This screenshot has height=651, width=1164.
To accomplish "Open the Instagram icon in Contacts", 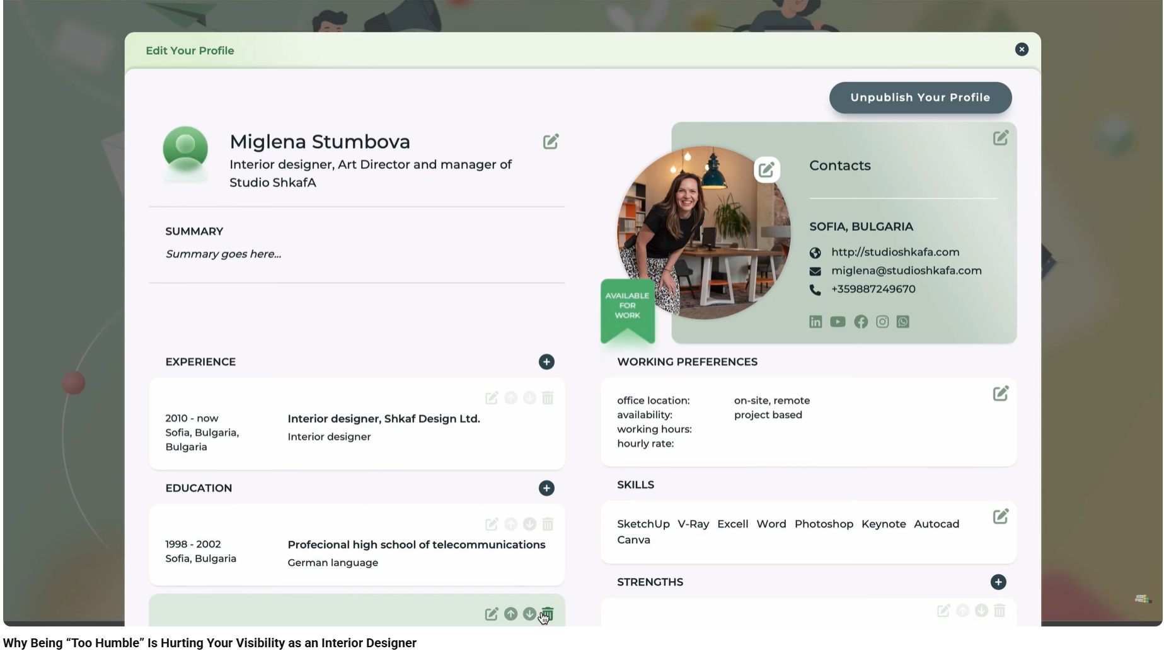I will pos(882,322).
